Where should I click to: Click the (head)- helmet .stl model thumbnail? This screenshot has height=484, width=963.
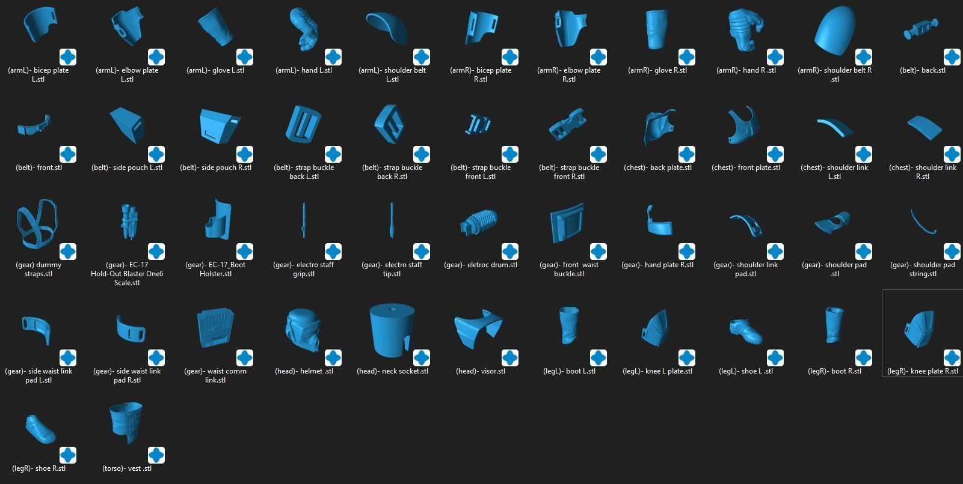304,330
